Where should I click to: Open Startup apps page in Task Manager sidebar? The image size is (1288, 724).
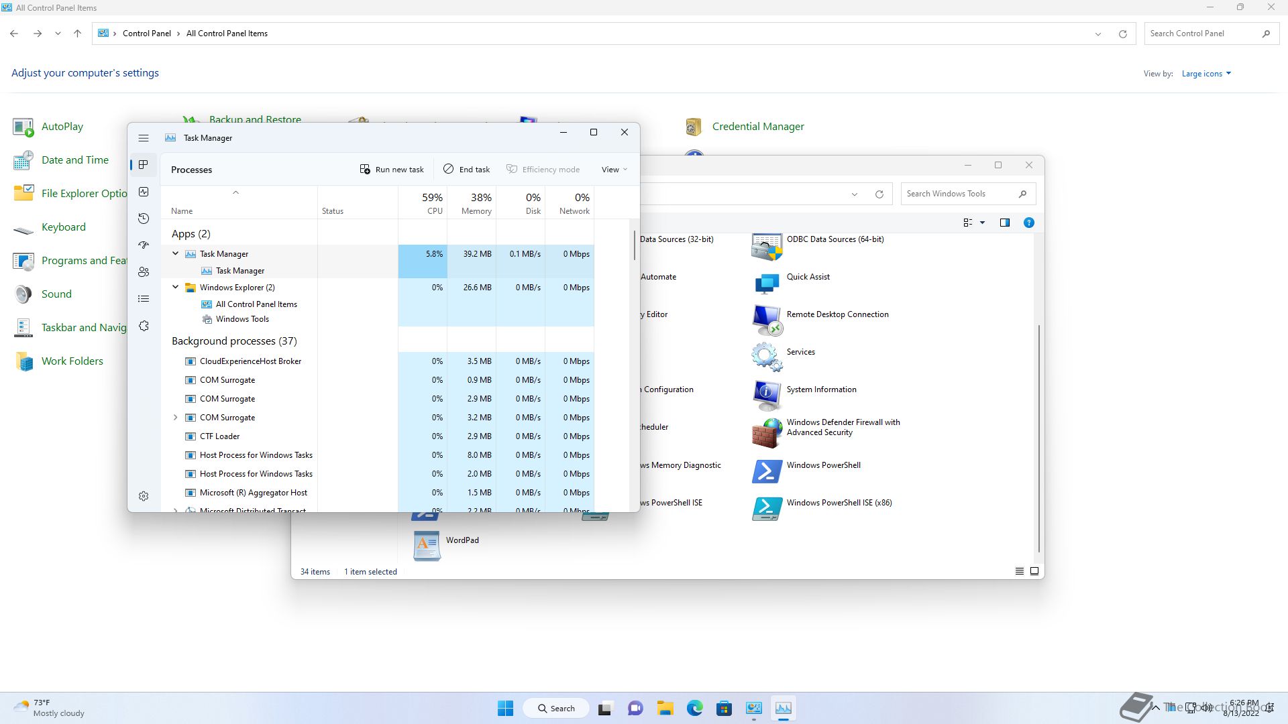coord(144,245)
